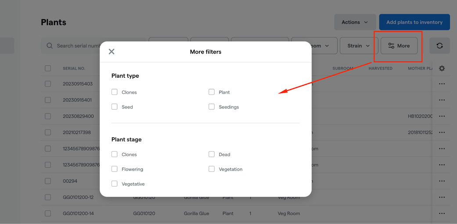Click mother plant value starting 2018101125
Image resolution: width=457 pixels, height=224 pixels.
tap(420, 132)
